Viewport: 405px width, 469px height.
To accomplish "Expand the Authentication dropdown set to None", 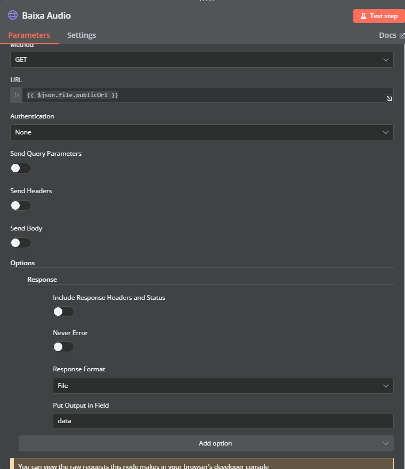I will click(201, 132).
